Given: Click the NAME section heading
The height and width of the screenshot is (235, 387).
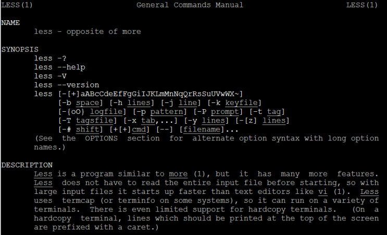Looking at the screenshot, I should (10, 23).
